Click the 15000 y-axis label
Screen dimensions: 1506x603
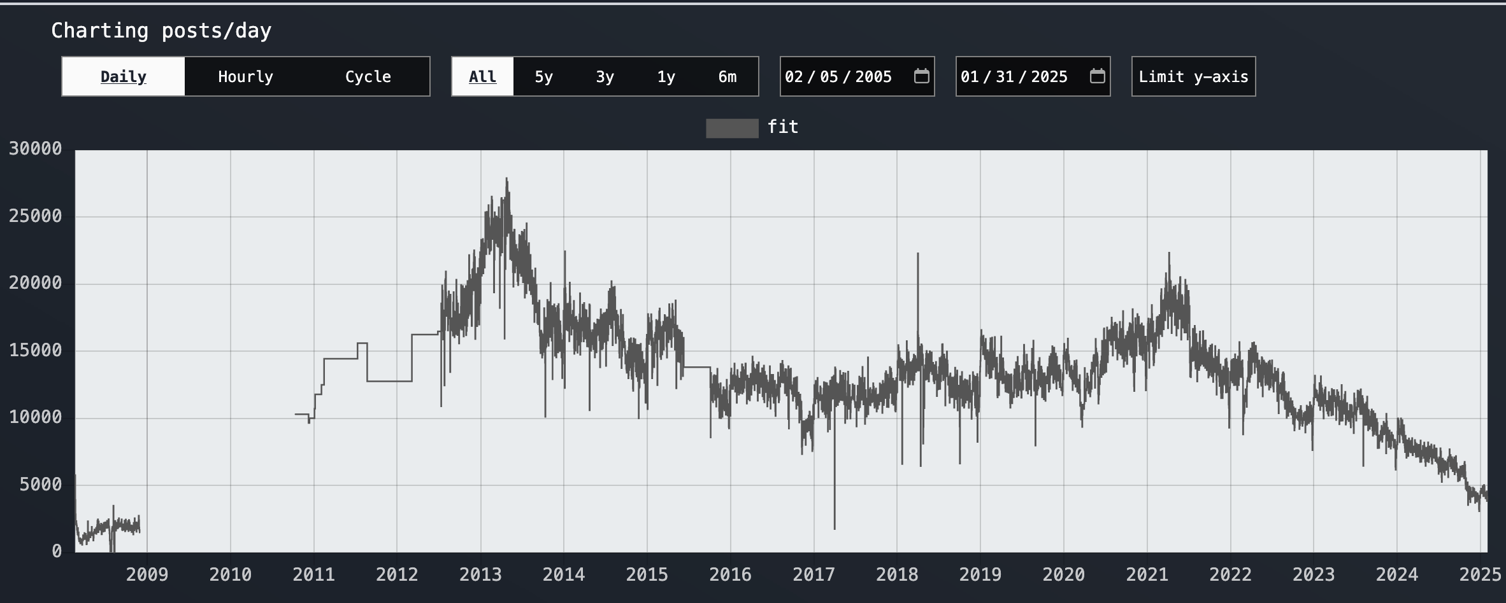coord(36,350)
